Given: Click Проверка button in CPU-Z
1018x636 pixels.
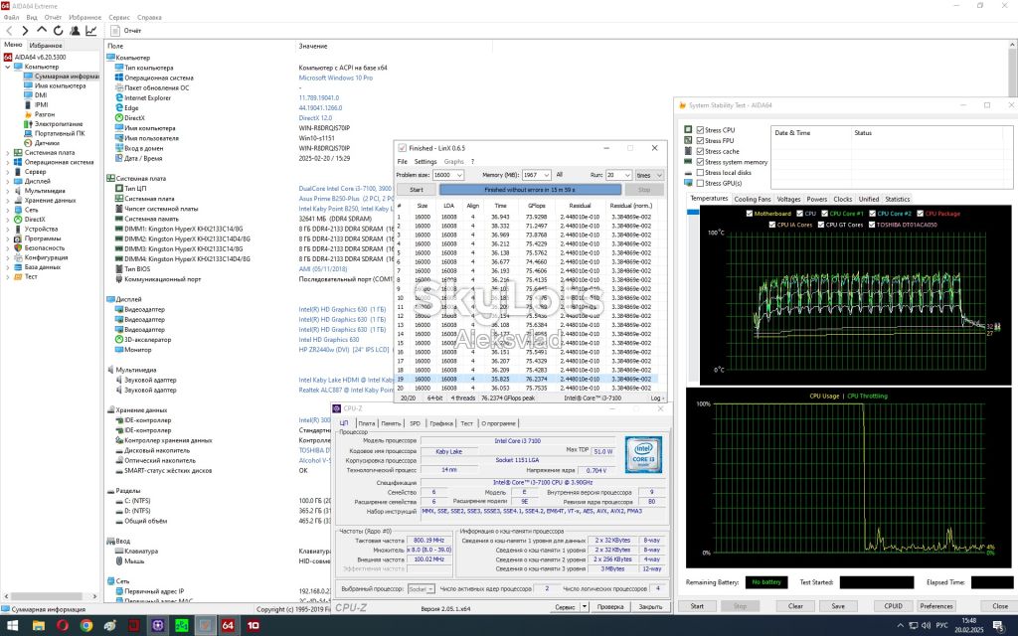Looking at the screenshot, I should tap(610, 607).
